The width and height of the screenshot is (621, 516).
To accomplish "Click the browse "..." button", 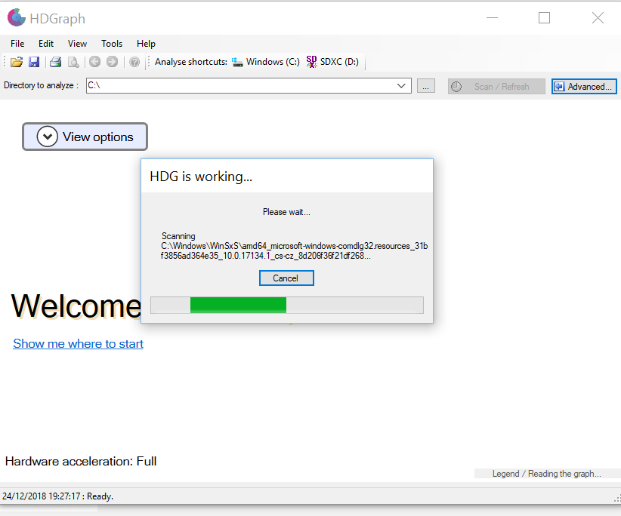I will click(426, 86).
